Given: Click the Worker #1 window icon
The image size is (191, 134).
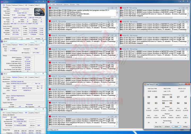Looking at the screenshot, I should click(x=50, y=21).
